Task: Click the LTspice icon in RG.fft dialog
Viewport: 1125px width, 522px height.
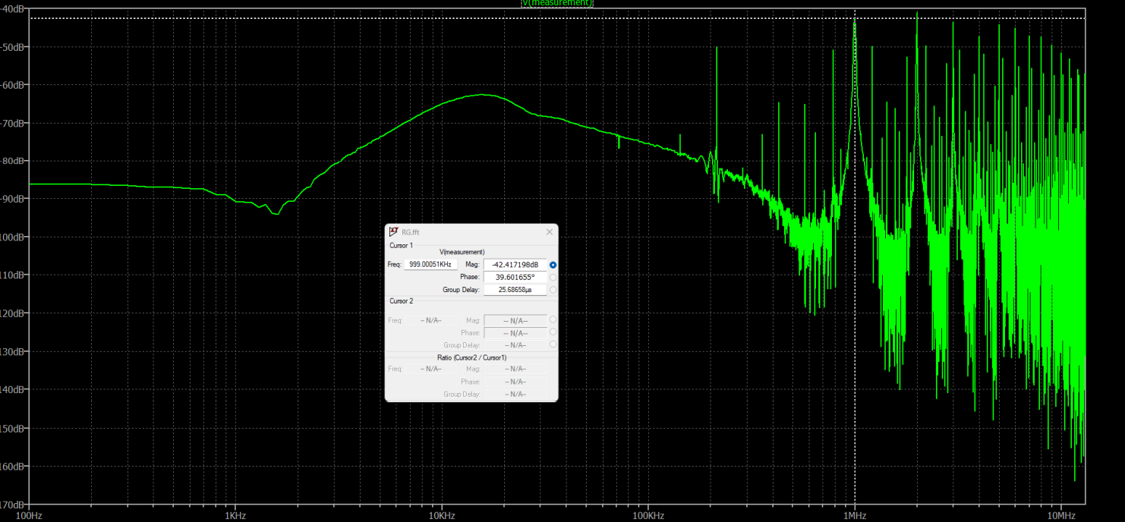Action: coord(393,232)
